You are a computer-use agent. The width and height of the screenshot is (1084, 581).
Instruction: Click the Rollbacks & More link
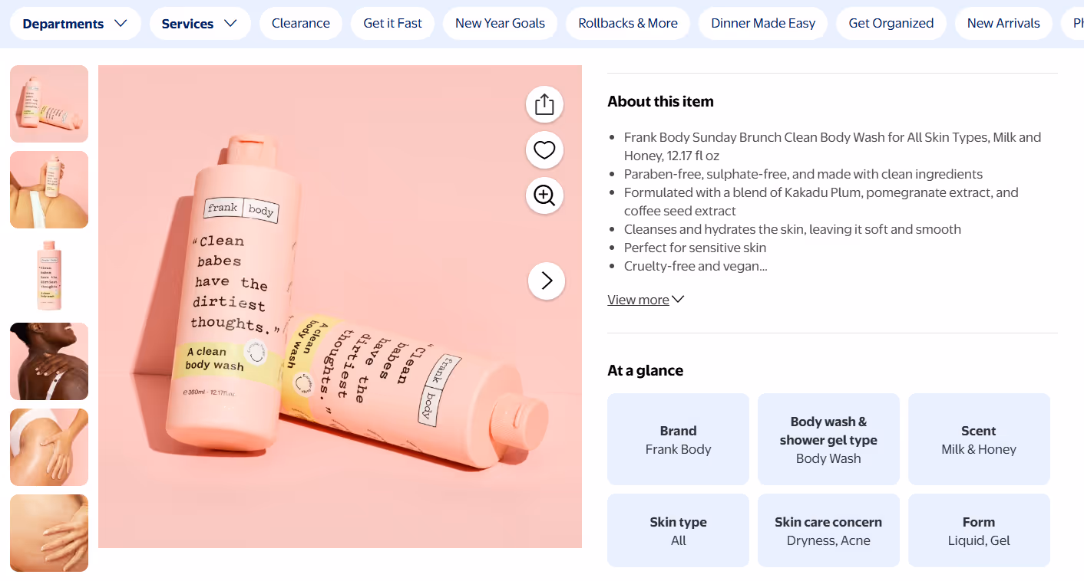click(628, 23)
